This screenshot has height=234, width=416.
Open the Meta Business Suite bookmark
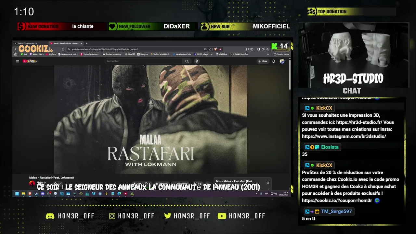pyautogui.click(x=182, y=54)
